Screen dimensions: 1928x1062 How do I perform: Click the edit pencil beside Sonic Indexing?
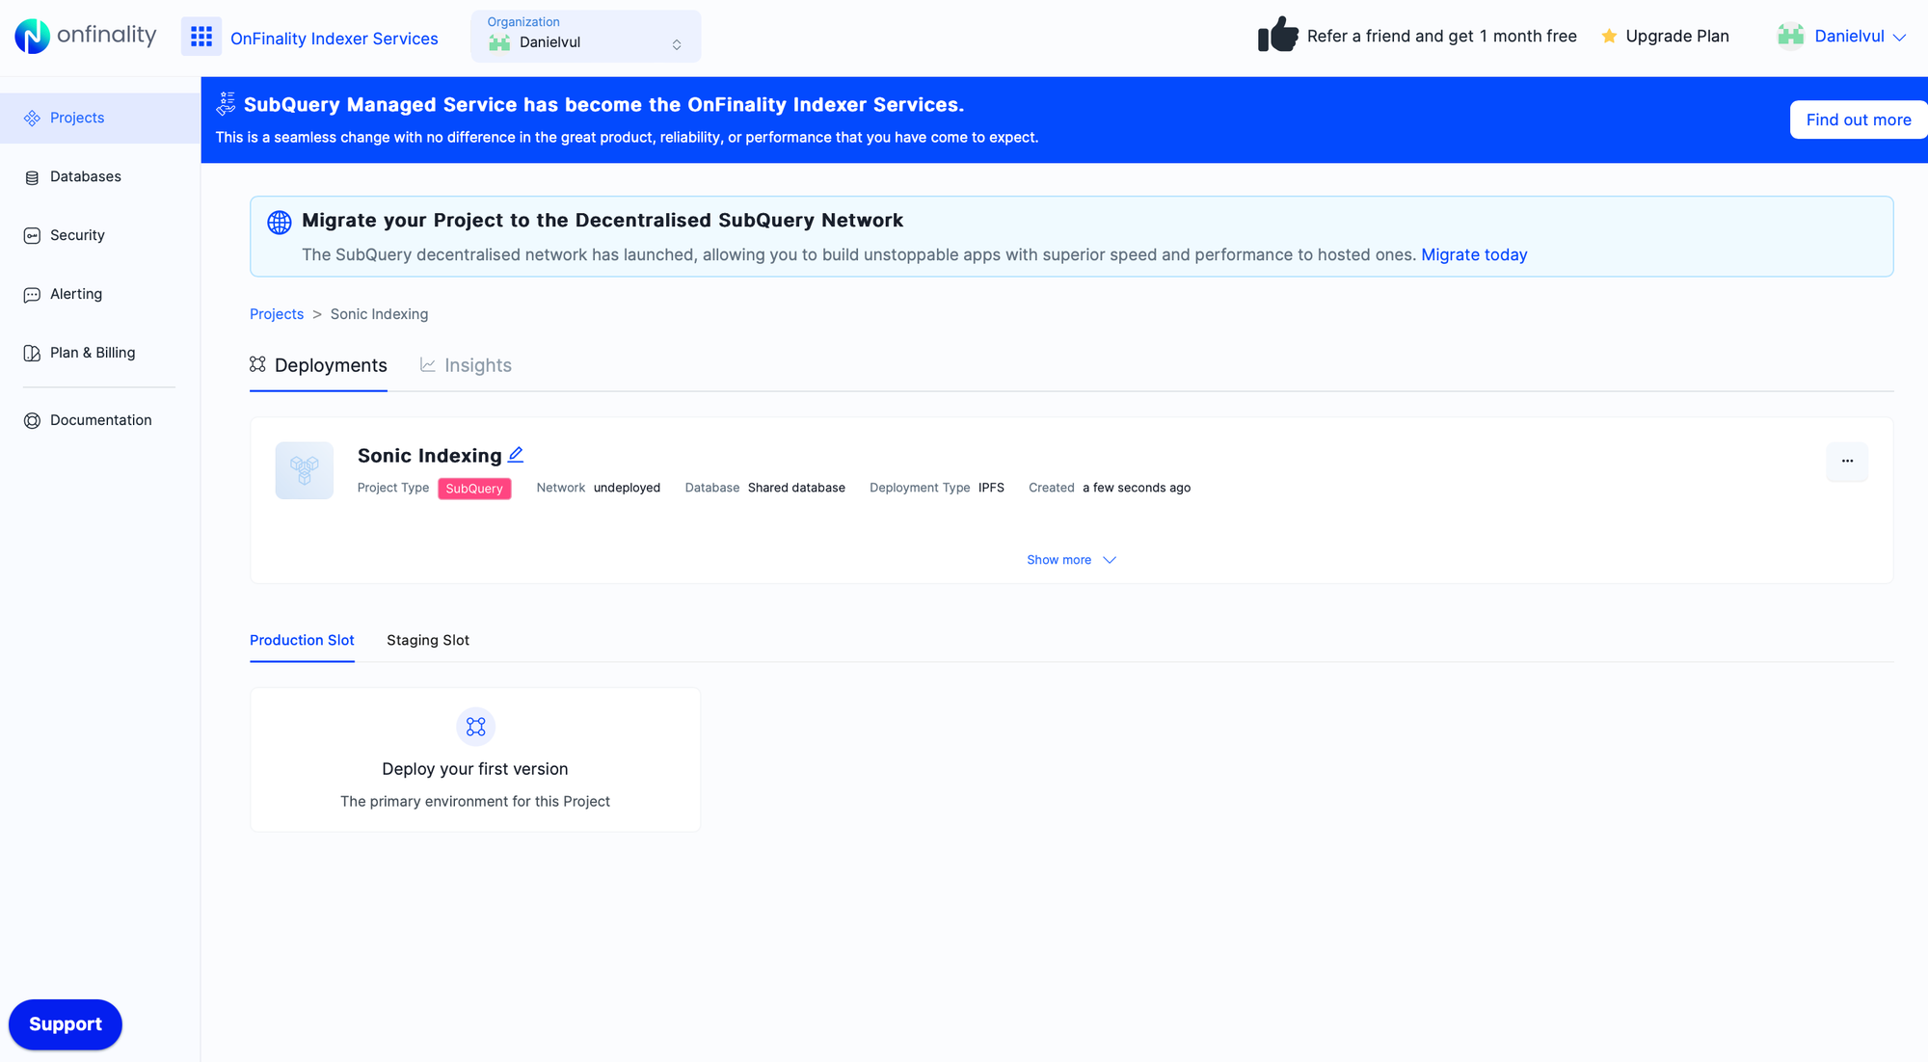(x=516, y=454)
